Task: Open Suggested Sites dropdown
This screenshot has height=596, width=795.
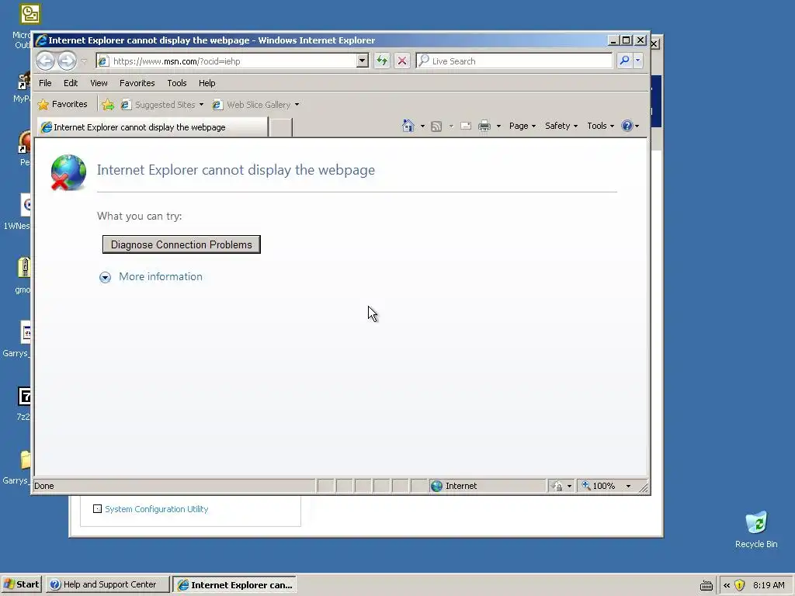Action: coord(162,105)
